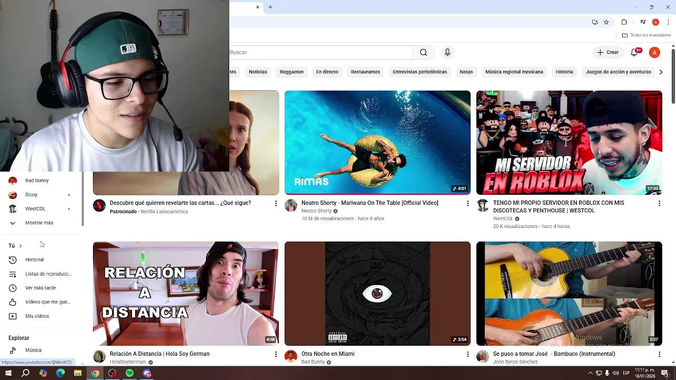Show more chips with the right arrow
This screenshot has width=676, height=380.
(661, 72)
